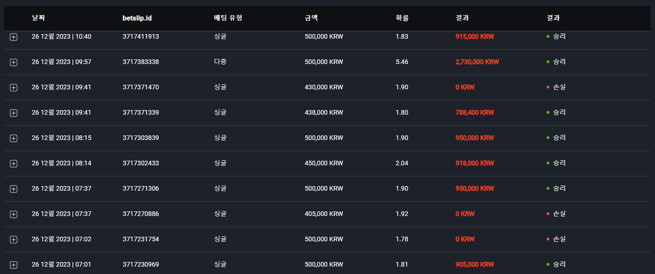This screenshot has height=274, width=655.
Task: Click plus icon for betslip 3717271306
Action: (13, 189)
